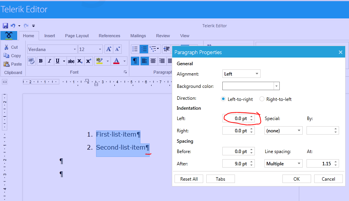Go to the Mailings ribbon tab
This screenshot has width=349, height=201.
[x=138, y=36]
